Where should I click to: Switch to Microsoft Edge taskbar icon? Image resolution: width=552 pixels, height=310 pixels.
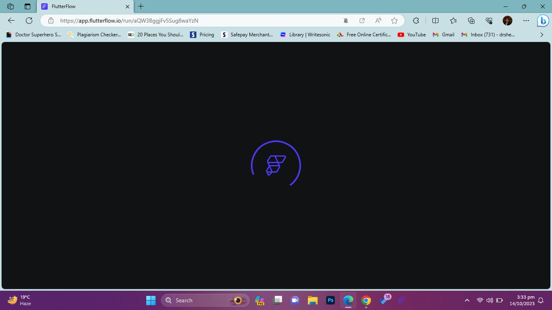tap(348, 300)
